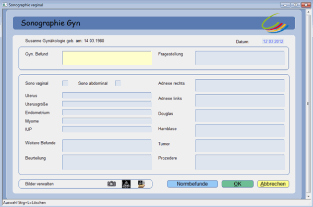Viewport: 313px width, 207px height.
Task: Cancel with the yellow Abbrechen button
Action: click(273, 184)
